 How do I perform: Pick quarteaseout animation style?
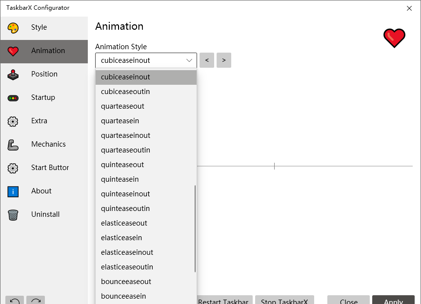tap(146, 106)
